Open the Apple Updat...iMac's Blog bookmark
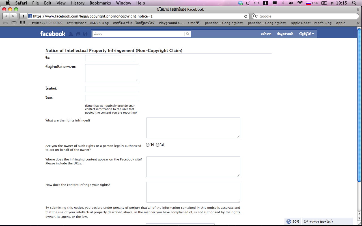This screenshot has height=226, width=362. [311, 23]
